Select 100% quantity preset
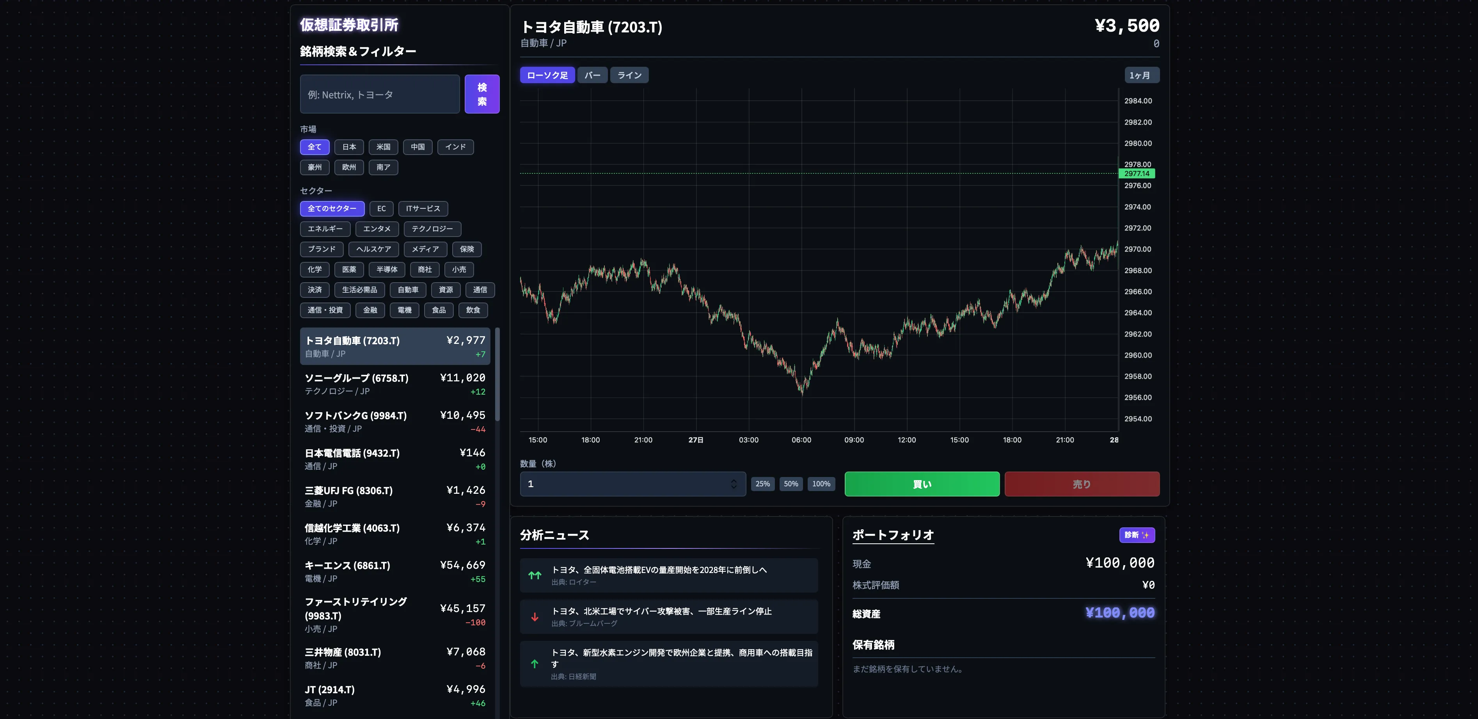This screenshot has height=719, width=1478. (821, 484)
